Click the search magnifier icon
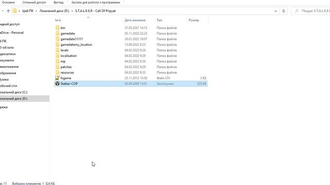 pos(296,11)
